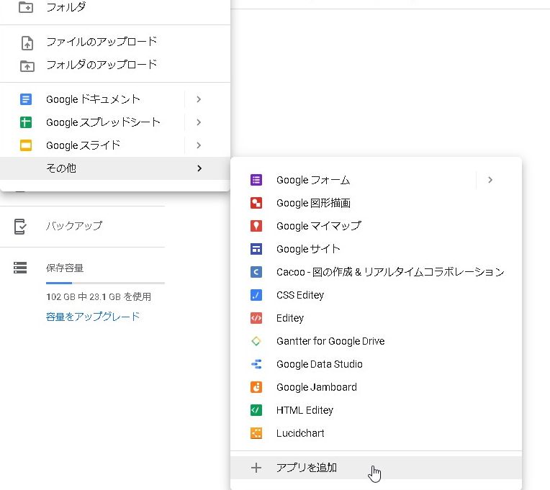
Task: Click the Lucidchart icon
Action: point(256,433)
